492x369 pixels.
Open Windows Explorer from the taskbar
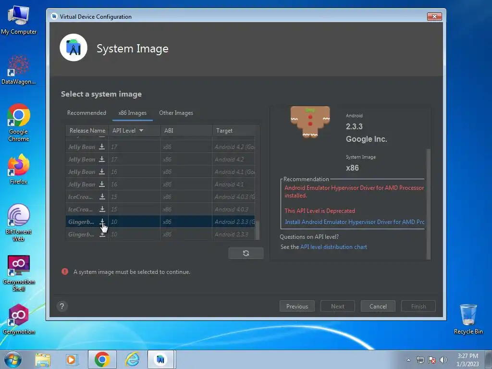[43, 360]
